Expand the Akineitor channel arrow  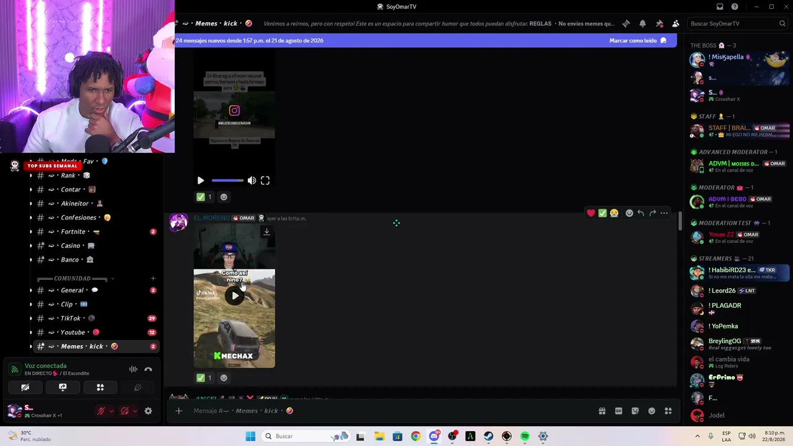pos(31,204)
